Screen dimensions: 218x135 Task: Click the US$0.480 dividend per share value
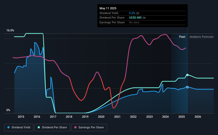pos(135,18)
